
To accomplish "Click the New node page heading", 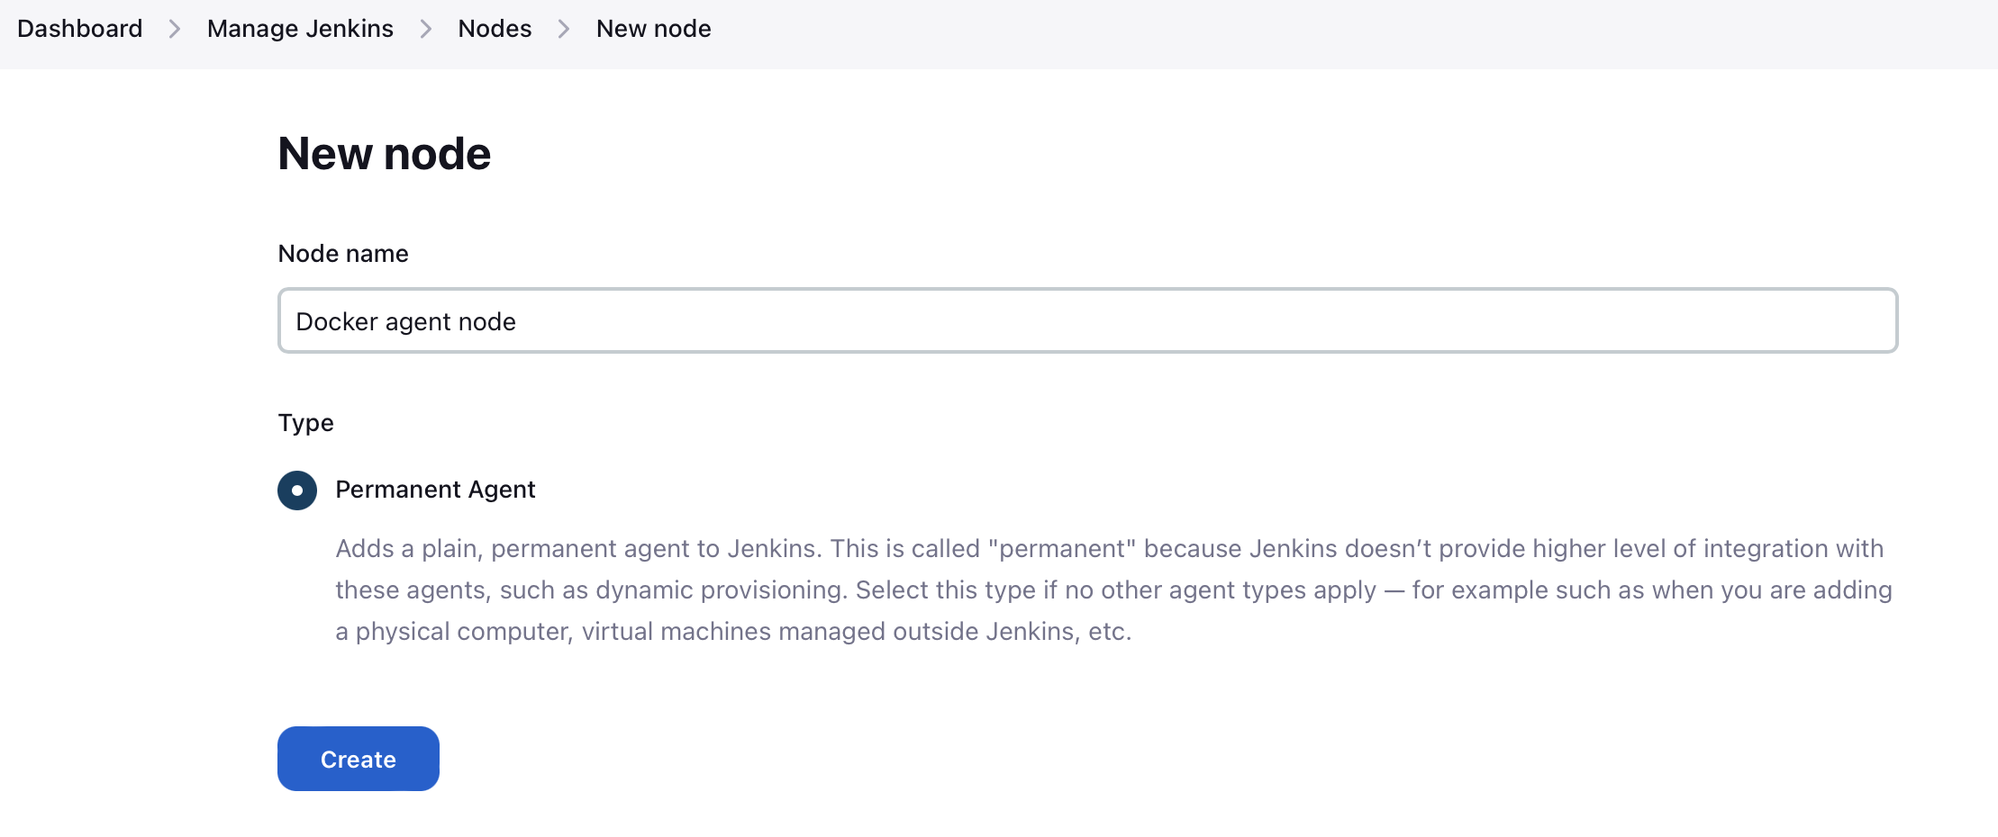I will pos(384,153).
